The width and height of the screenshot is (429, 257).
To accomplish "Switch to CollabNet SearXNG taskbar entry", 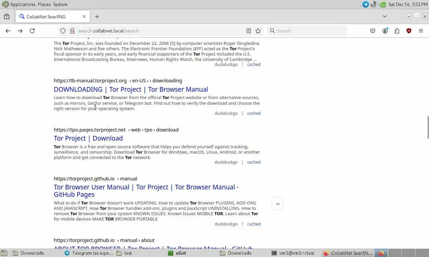I will click(x=348, y=253).
